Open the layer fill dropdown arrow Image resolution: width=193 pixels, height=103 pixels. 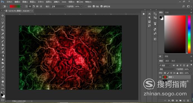click(x=191, y=73)
